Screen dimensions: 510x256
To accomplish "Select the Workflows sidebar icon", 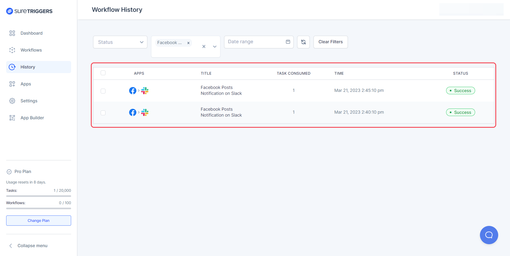I will (12, 50).
